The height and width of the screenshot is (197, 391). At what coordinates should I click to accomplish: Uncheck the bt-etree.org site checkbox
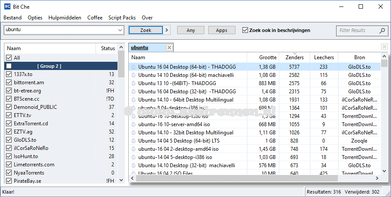tap(9, 91)
